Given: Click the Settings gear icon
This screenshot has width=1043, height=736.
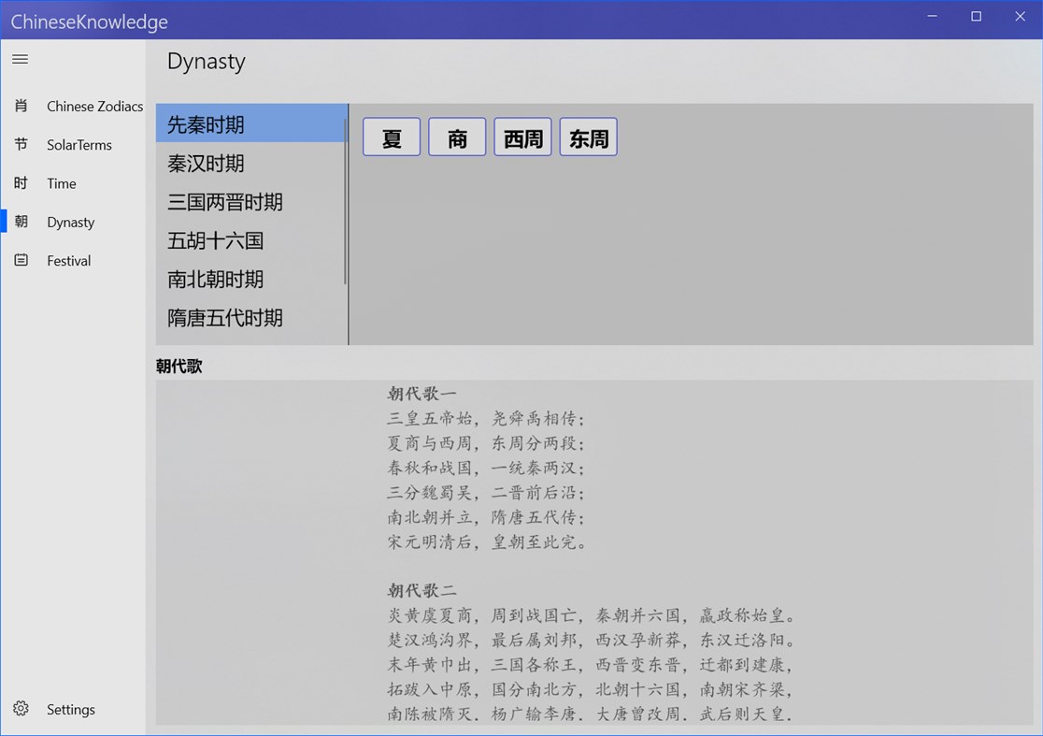Looking at the screenshot, I should coord(21,709).
